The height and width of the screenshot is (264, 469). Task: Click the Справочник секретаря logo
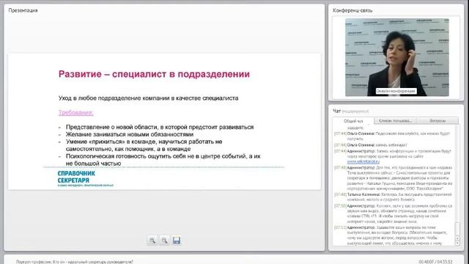click(x=85, y=178)
